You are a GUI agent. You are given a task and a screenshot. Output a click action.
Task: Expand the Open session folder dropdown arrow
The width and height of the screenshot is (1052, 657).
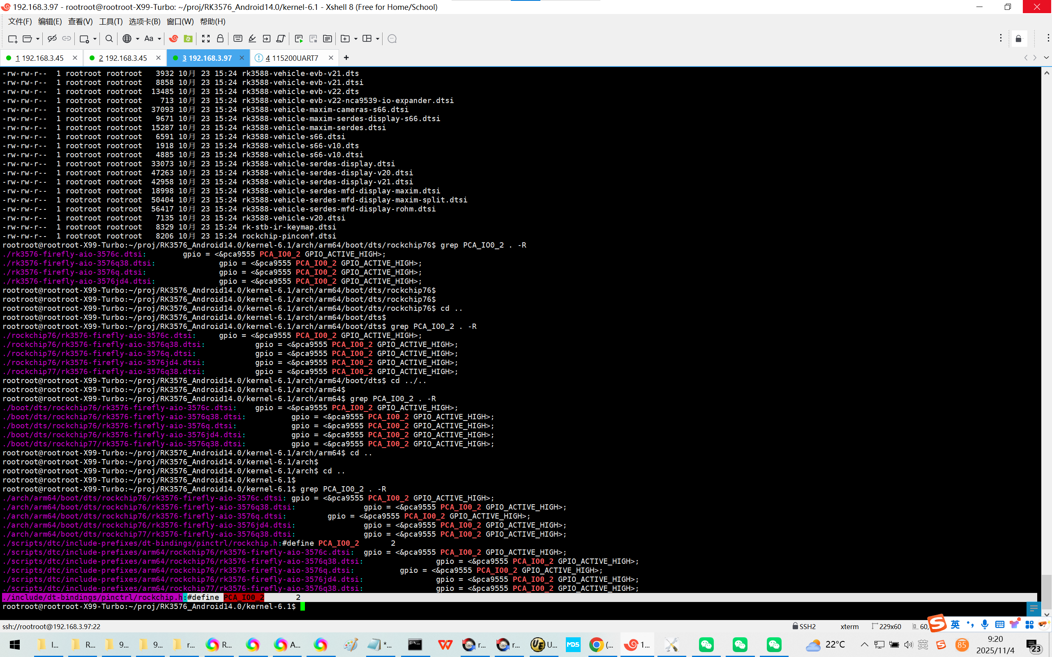tap(38, 39)
